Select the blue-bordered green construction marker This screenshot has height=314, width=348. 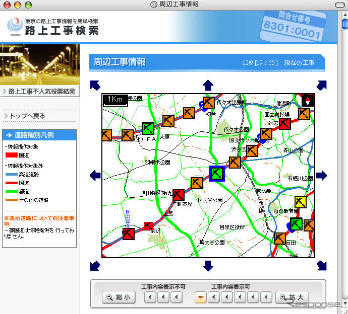coord(217,174)
